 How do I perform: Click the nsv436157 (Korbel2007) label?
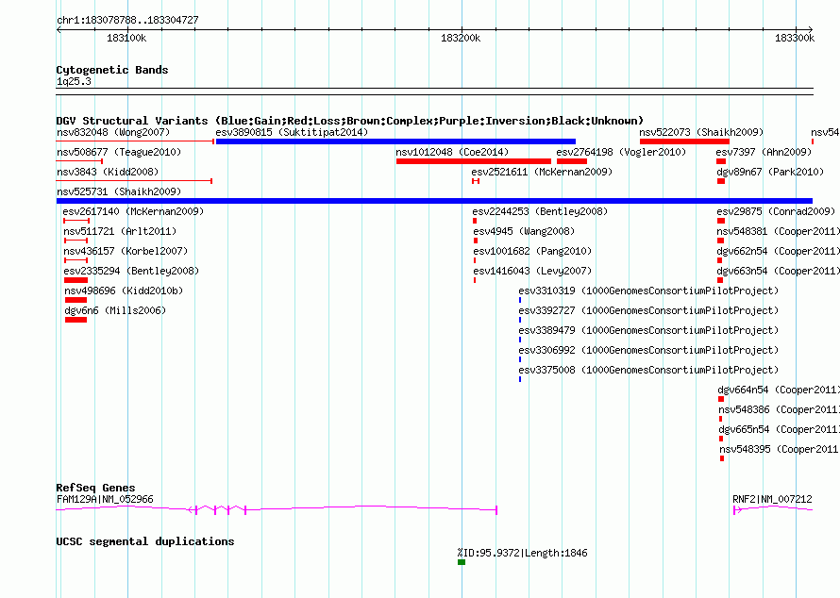[126, 251]
